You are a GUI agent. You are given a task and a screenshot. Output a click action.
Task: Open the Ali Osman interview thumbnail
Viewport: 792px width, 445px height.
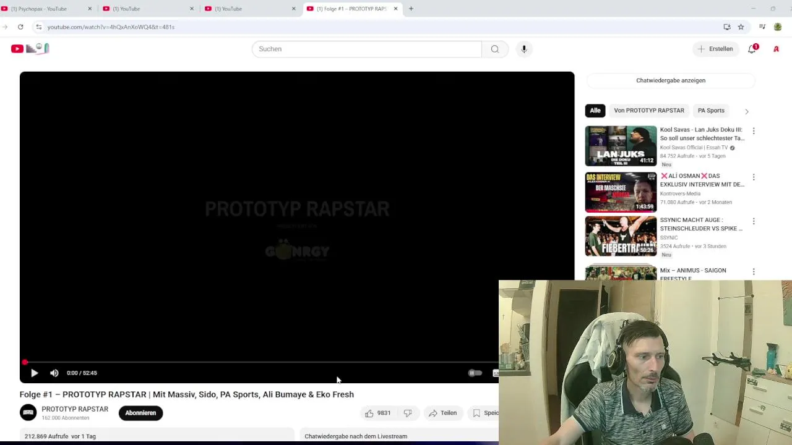click(621, 192)
